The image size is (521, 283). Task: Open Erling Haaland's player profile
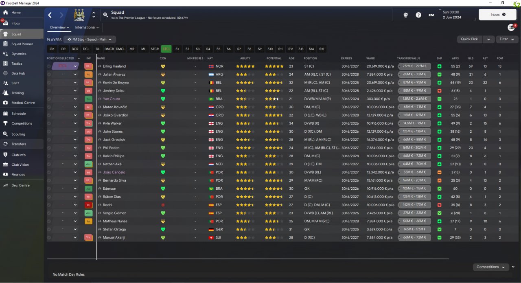(114, 66)
